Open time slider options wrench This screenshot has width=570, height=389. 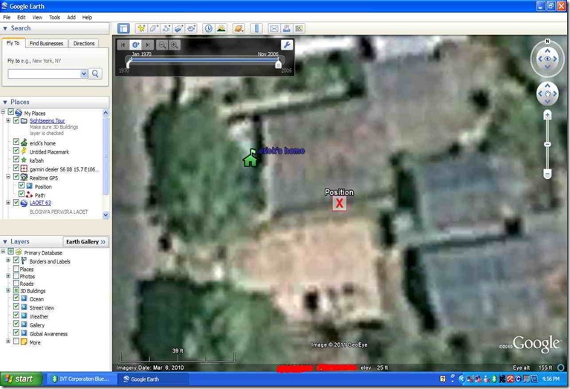click(x=287, y=45)
